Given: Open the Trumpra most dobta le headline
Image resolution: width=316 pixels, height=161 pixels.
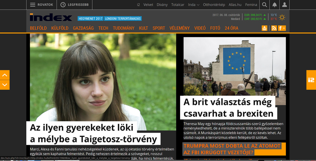Looking at the screenshot, I should coord(232,149).
